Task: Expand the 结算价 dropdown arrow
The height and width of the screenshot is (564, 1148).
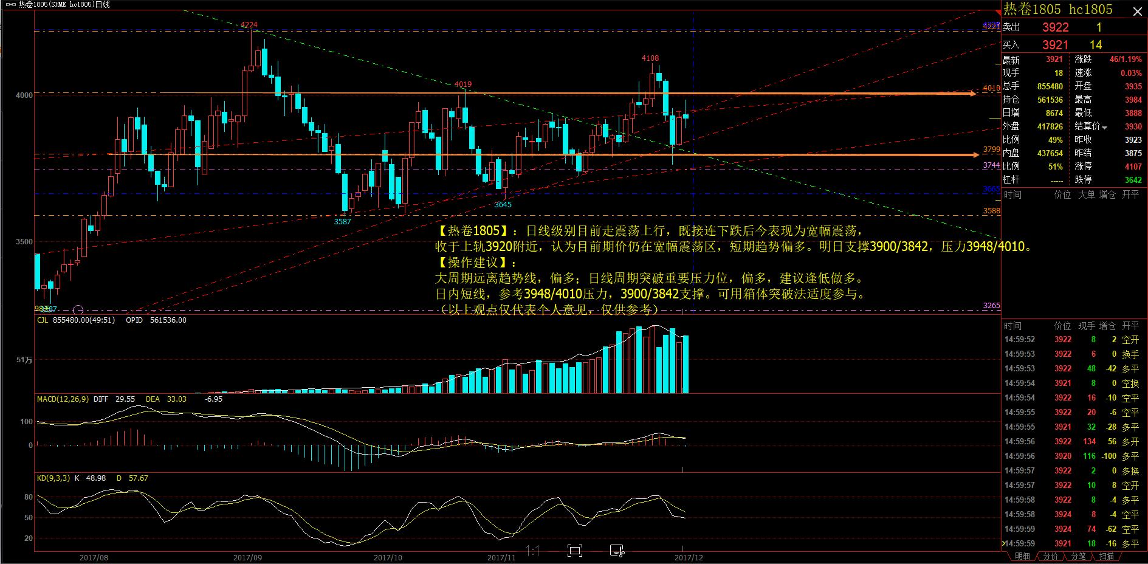Action: point(1104,128)
